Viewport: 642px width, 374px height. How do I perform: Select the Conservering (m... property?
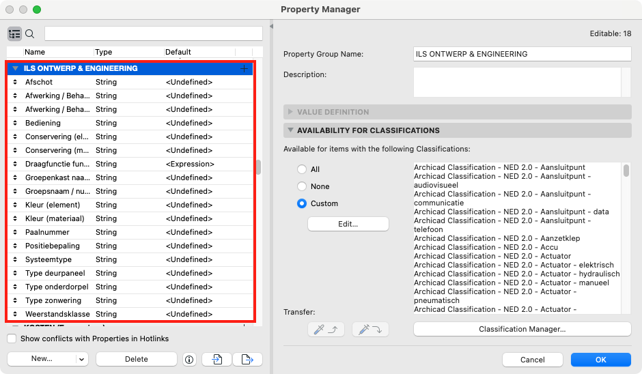coord(130,150)
